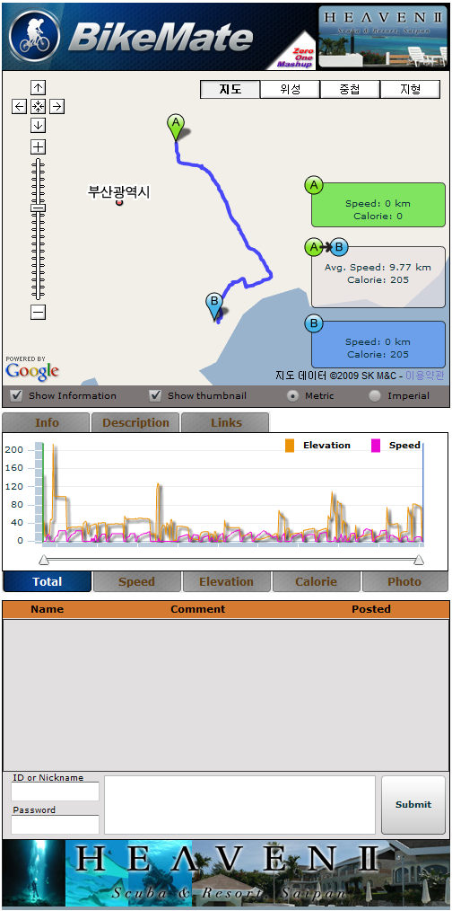
Task: Click the Google logo on the map
Action: click(x=32, y=371)
